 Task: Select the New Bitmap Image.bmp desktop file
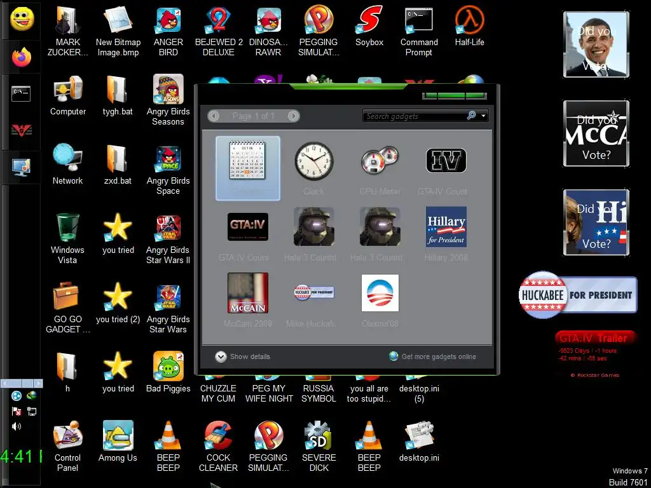click(x=118, y=32)
